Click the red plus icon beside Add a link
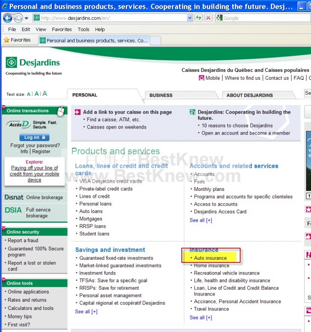The width and height of the screenshot is (311, 332). point(78,112)
